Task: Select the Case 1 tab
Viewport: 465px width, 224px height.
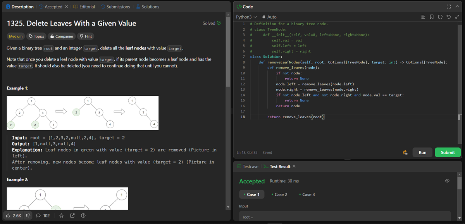Action: coord(252,195)
